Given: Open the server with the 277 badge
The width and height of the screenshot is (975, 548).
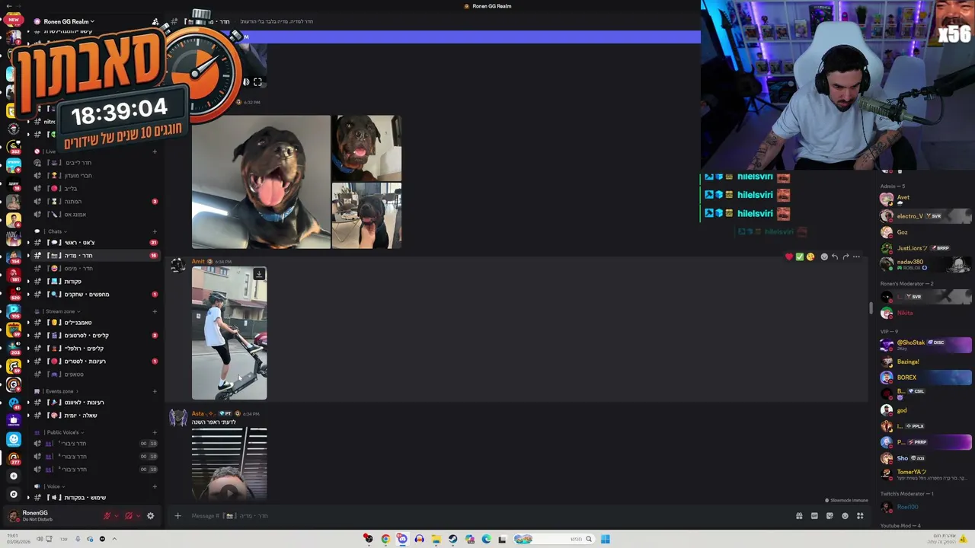Looking at the screenshot, I should coord(13,457).
